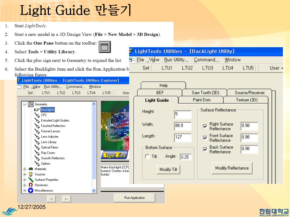Expand the Materials tree node
The image size is (290, 217).
[25, 169]
